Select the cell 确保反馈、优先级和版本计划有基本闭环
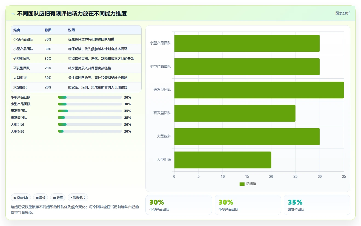361x226 pixels. [x=98, y=49]
